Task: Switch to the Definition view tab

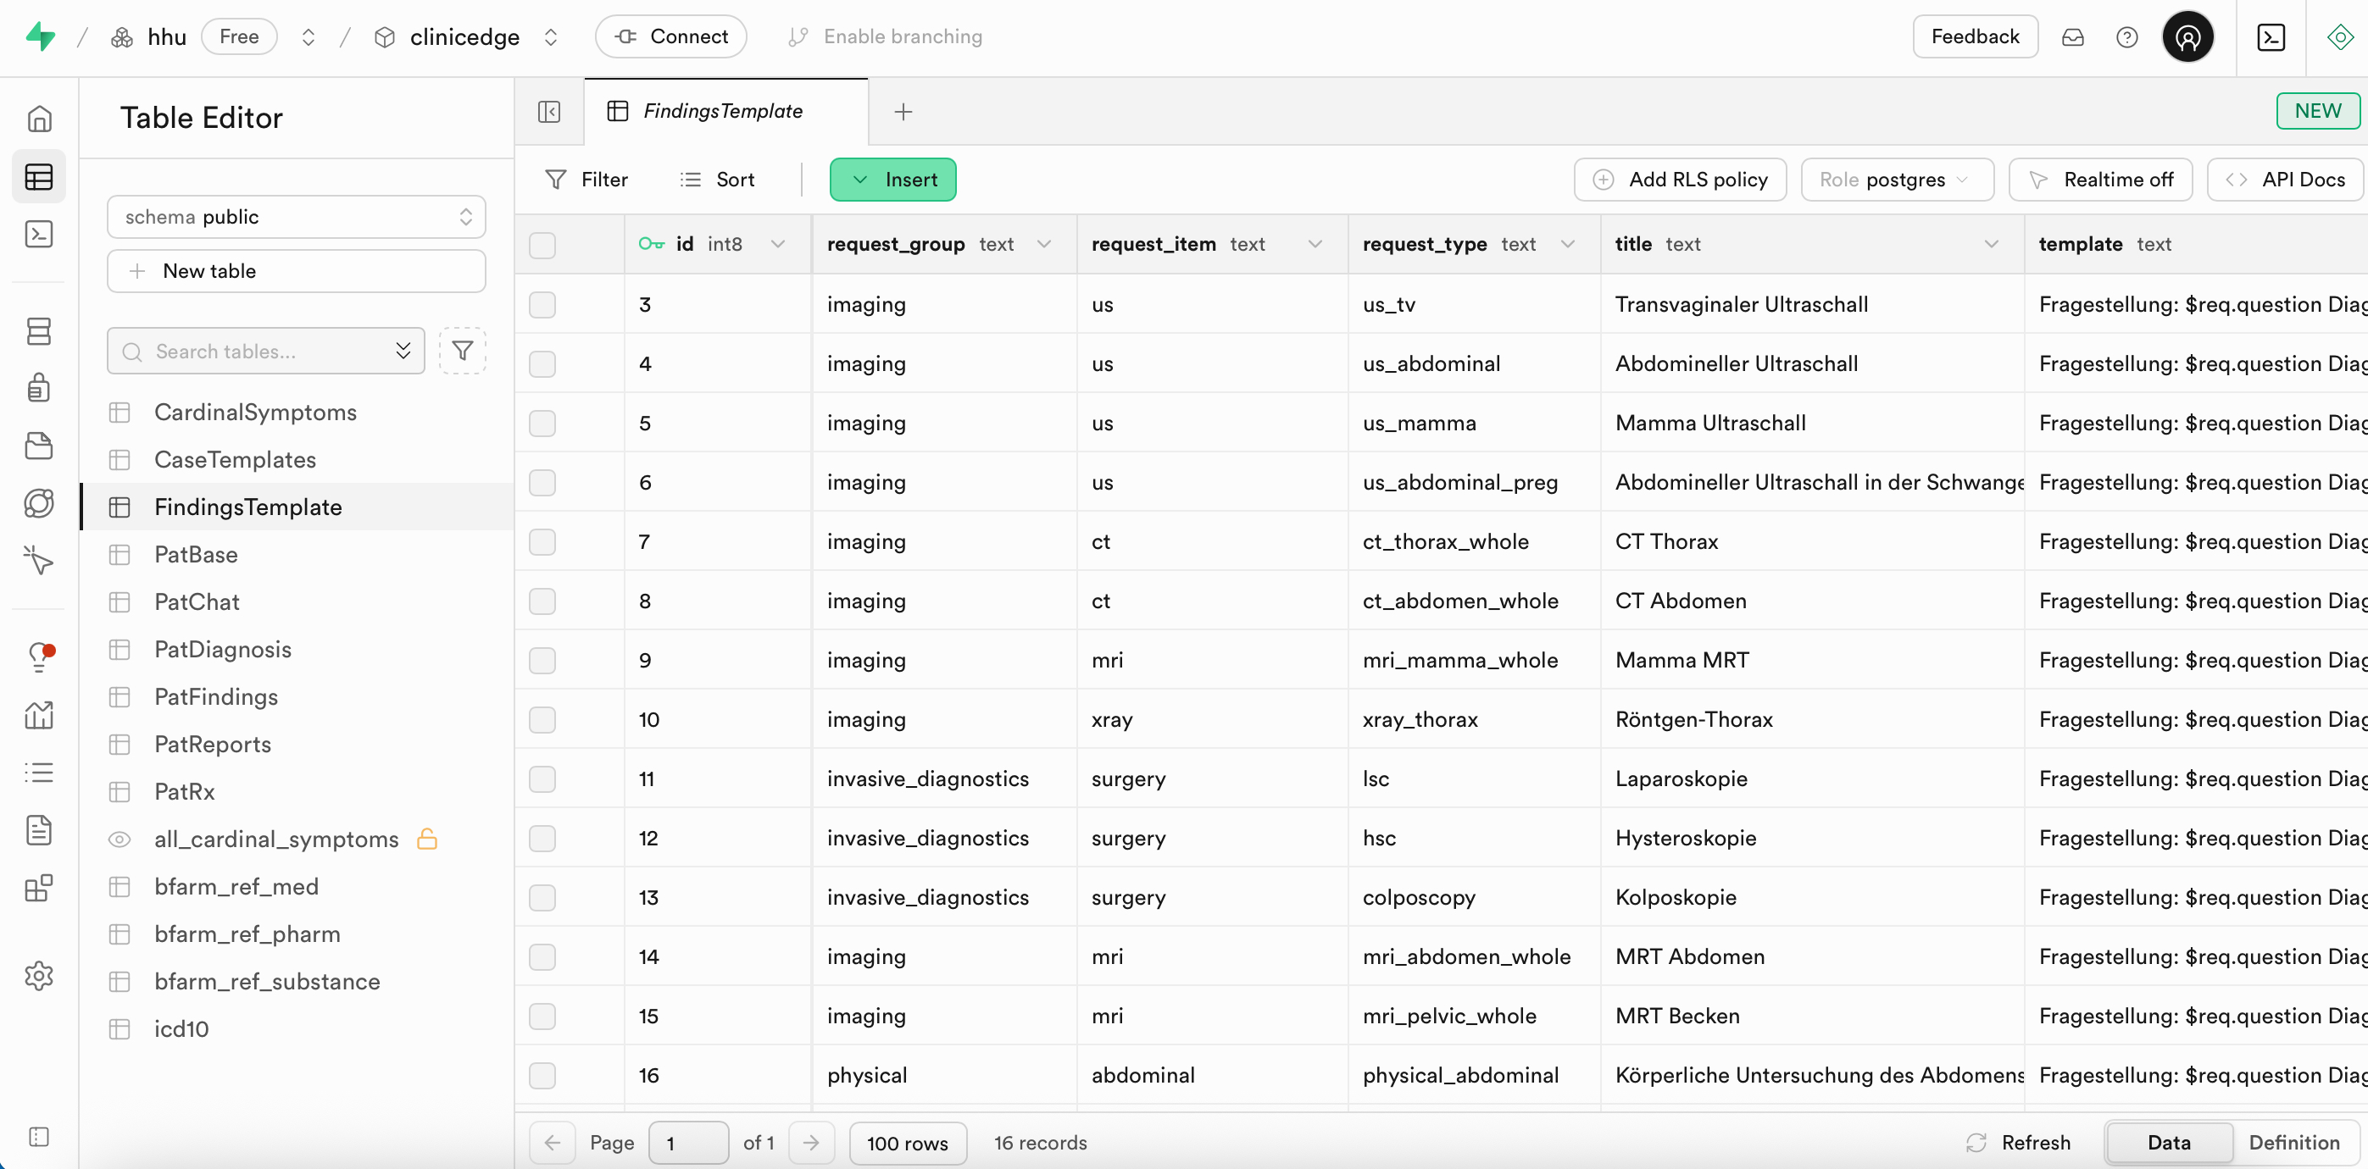Action: click(x=2293, y=1143)
